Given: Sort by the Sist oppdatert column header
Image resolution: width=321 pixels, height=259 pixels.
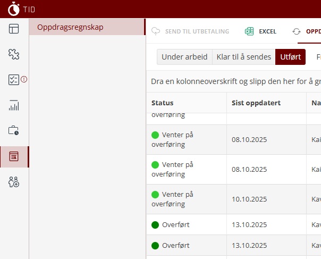Looking at the screenshot, I should click(256, 103).
